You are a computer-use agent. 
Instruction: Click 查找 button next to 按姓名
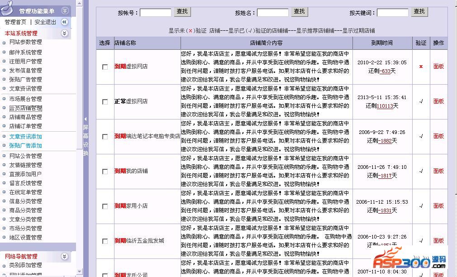tap(300, 11)
